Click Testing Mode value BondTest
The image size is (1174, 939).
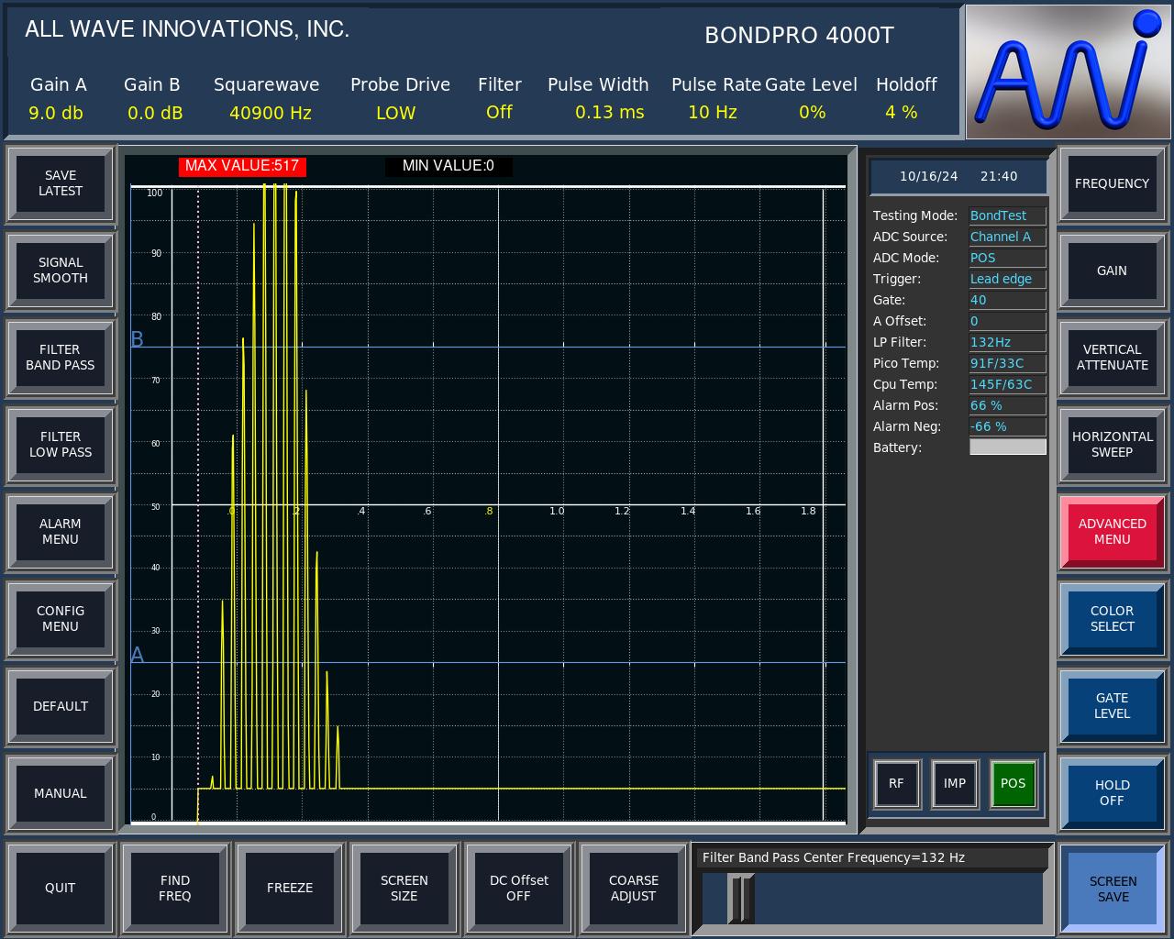(x=1007, y=215)
